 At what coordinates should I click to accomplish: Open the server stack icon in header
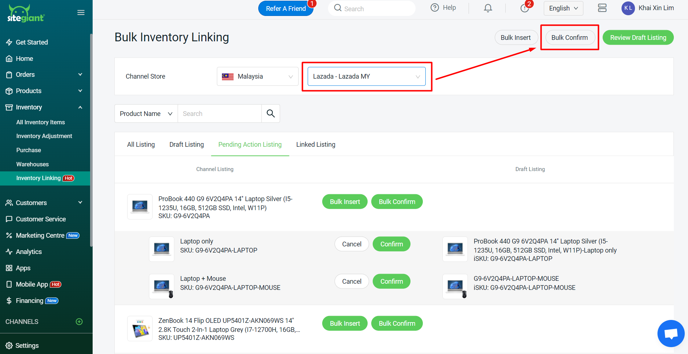click(x=602, y=8)
